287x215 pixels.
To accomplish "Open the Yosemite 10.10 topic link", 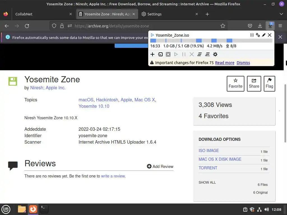I will [x=94, y=106].
